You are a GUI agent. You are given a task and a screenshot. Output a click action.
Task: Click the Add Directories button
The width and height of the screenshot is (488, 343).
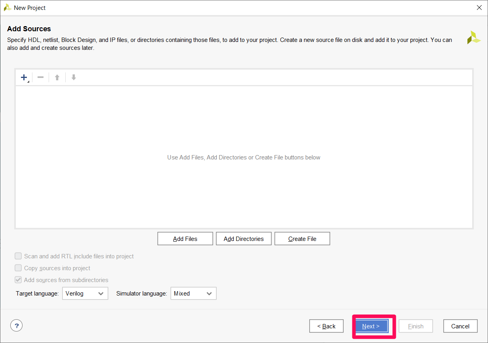[x=244, y=239]
